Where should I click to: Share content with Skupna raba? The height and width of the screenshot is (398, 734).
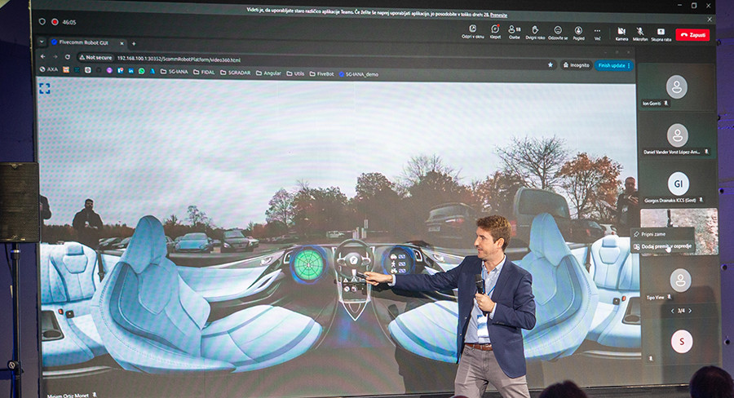coord(661,34)
